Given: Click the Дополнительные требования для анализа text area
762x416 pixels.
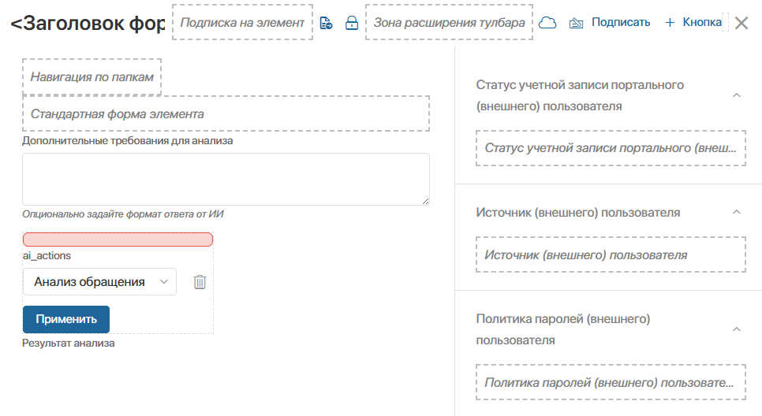Looking at the screenshot, I should click(226, 179).
